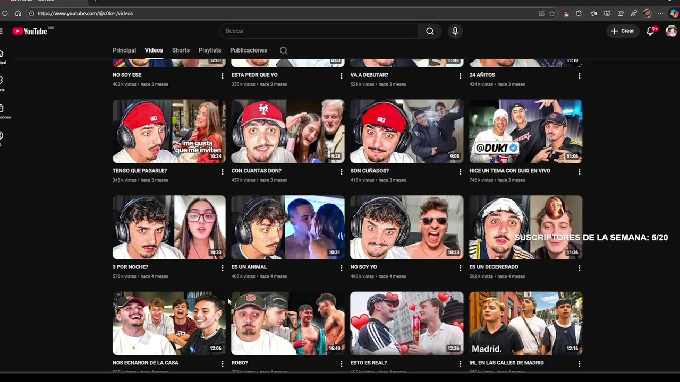This screenshot has width=680, height=382.
Task: Open video titled SON CUÑADOS?
Action: click(370, 171)
